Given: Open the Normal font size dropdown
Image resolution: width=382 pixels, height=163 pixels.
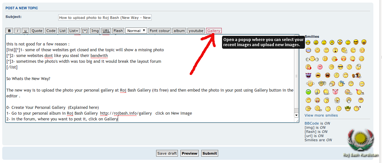Looking at the screenshot, I should tap(136, 31).
